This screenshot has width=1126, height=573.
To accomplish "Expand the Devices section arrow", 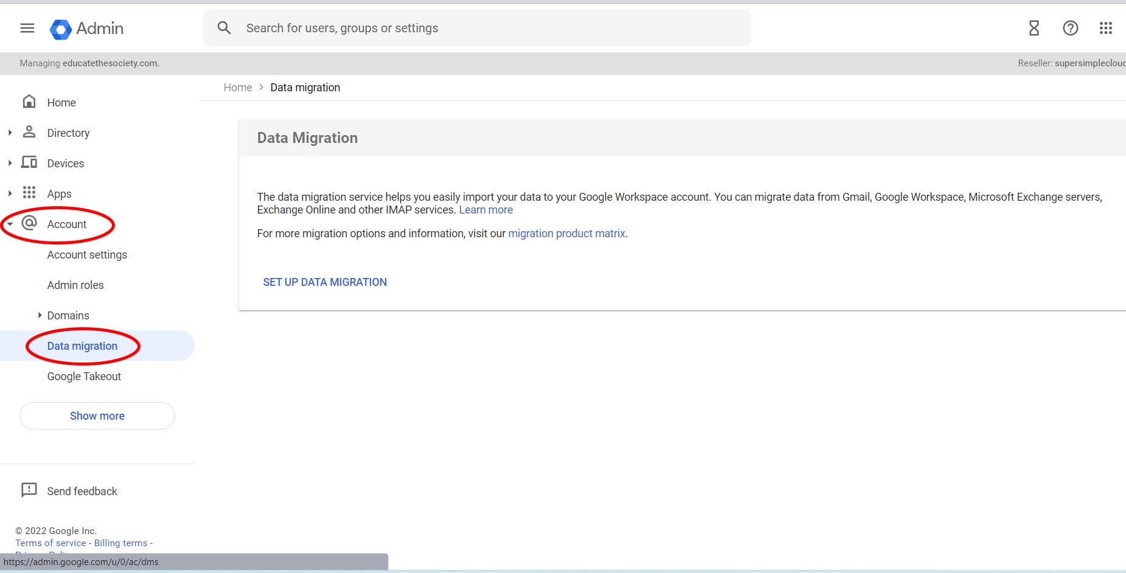I will (x=10, y=163).
